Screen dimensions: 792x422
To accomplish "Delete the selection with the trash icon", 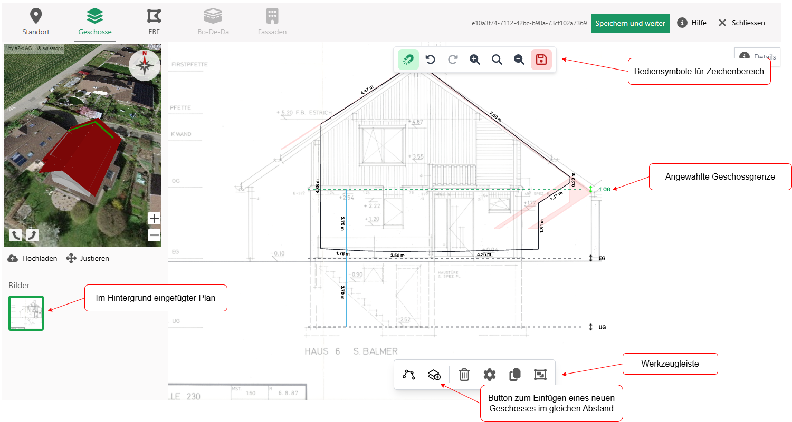I will pos(464,375).
